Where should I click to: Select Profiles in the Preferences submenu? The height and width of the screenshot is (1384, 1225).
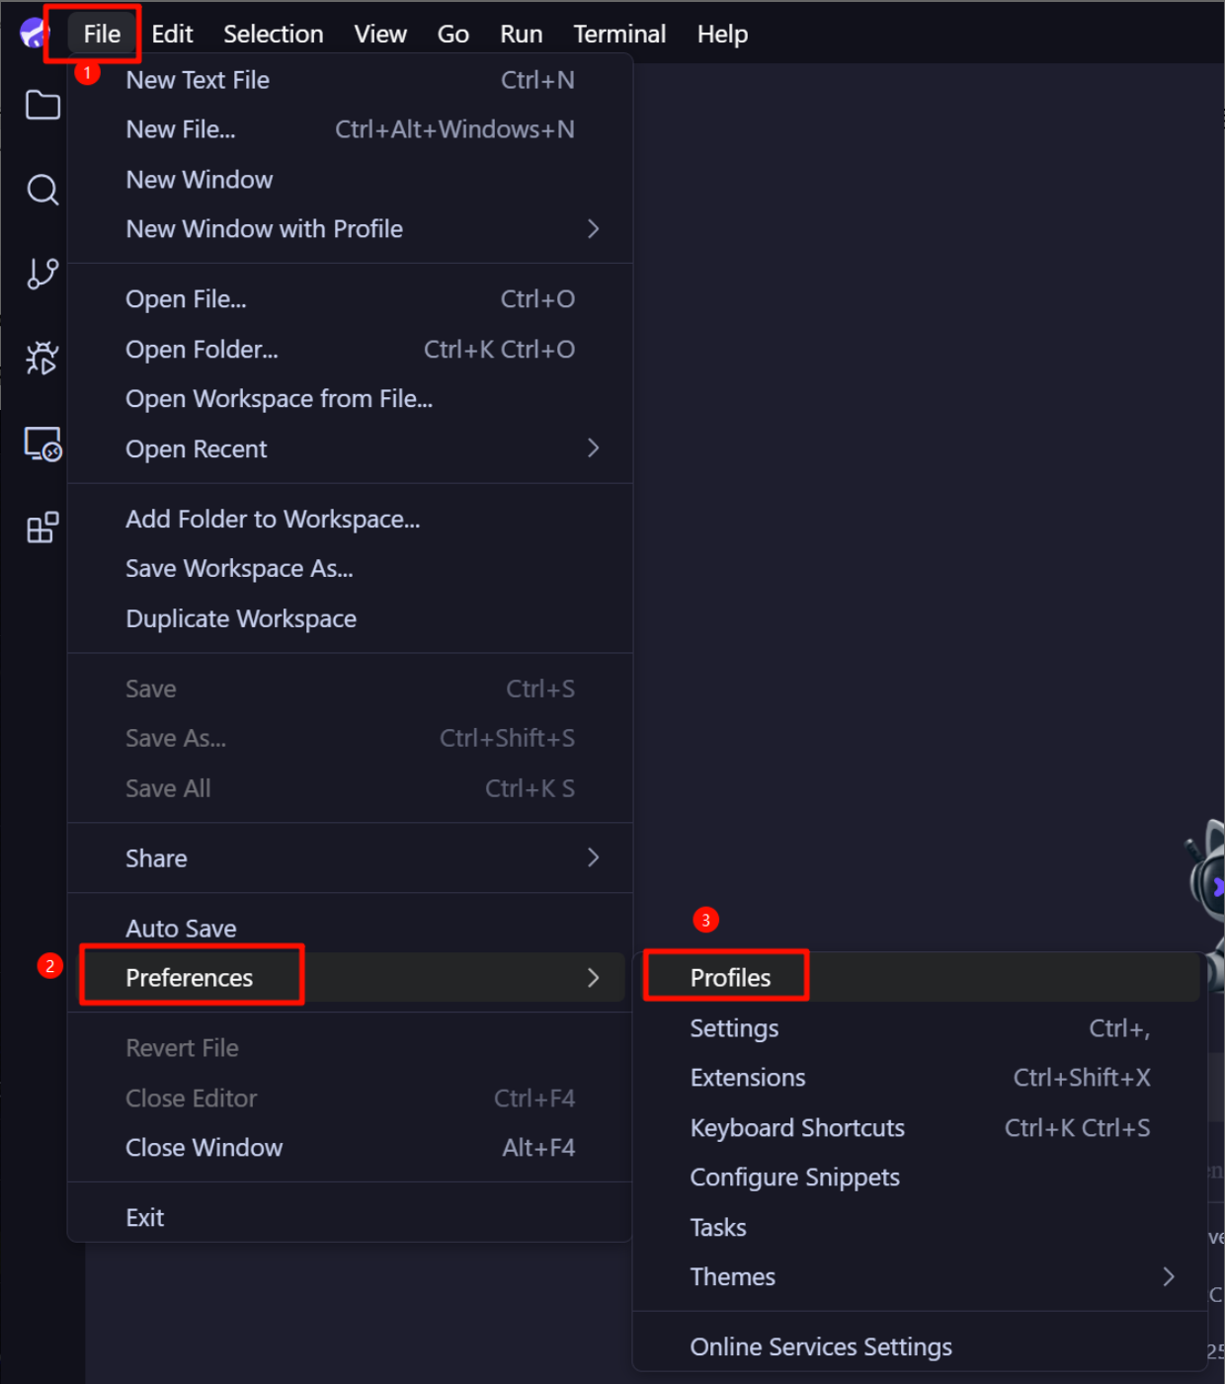pyautogui.click(x=730, y=977)
